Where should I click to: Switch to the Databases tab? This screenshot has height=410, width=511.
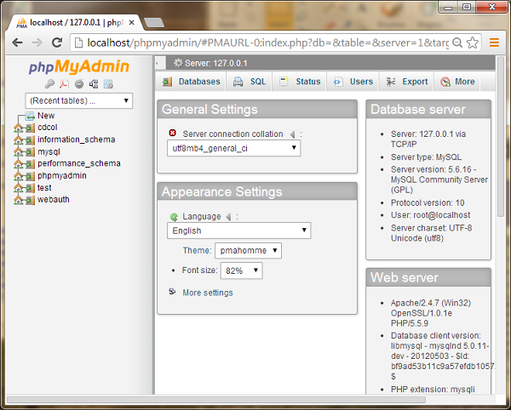point(192,82)
